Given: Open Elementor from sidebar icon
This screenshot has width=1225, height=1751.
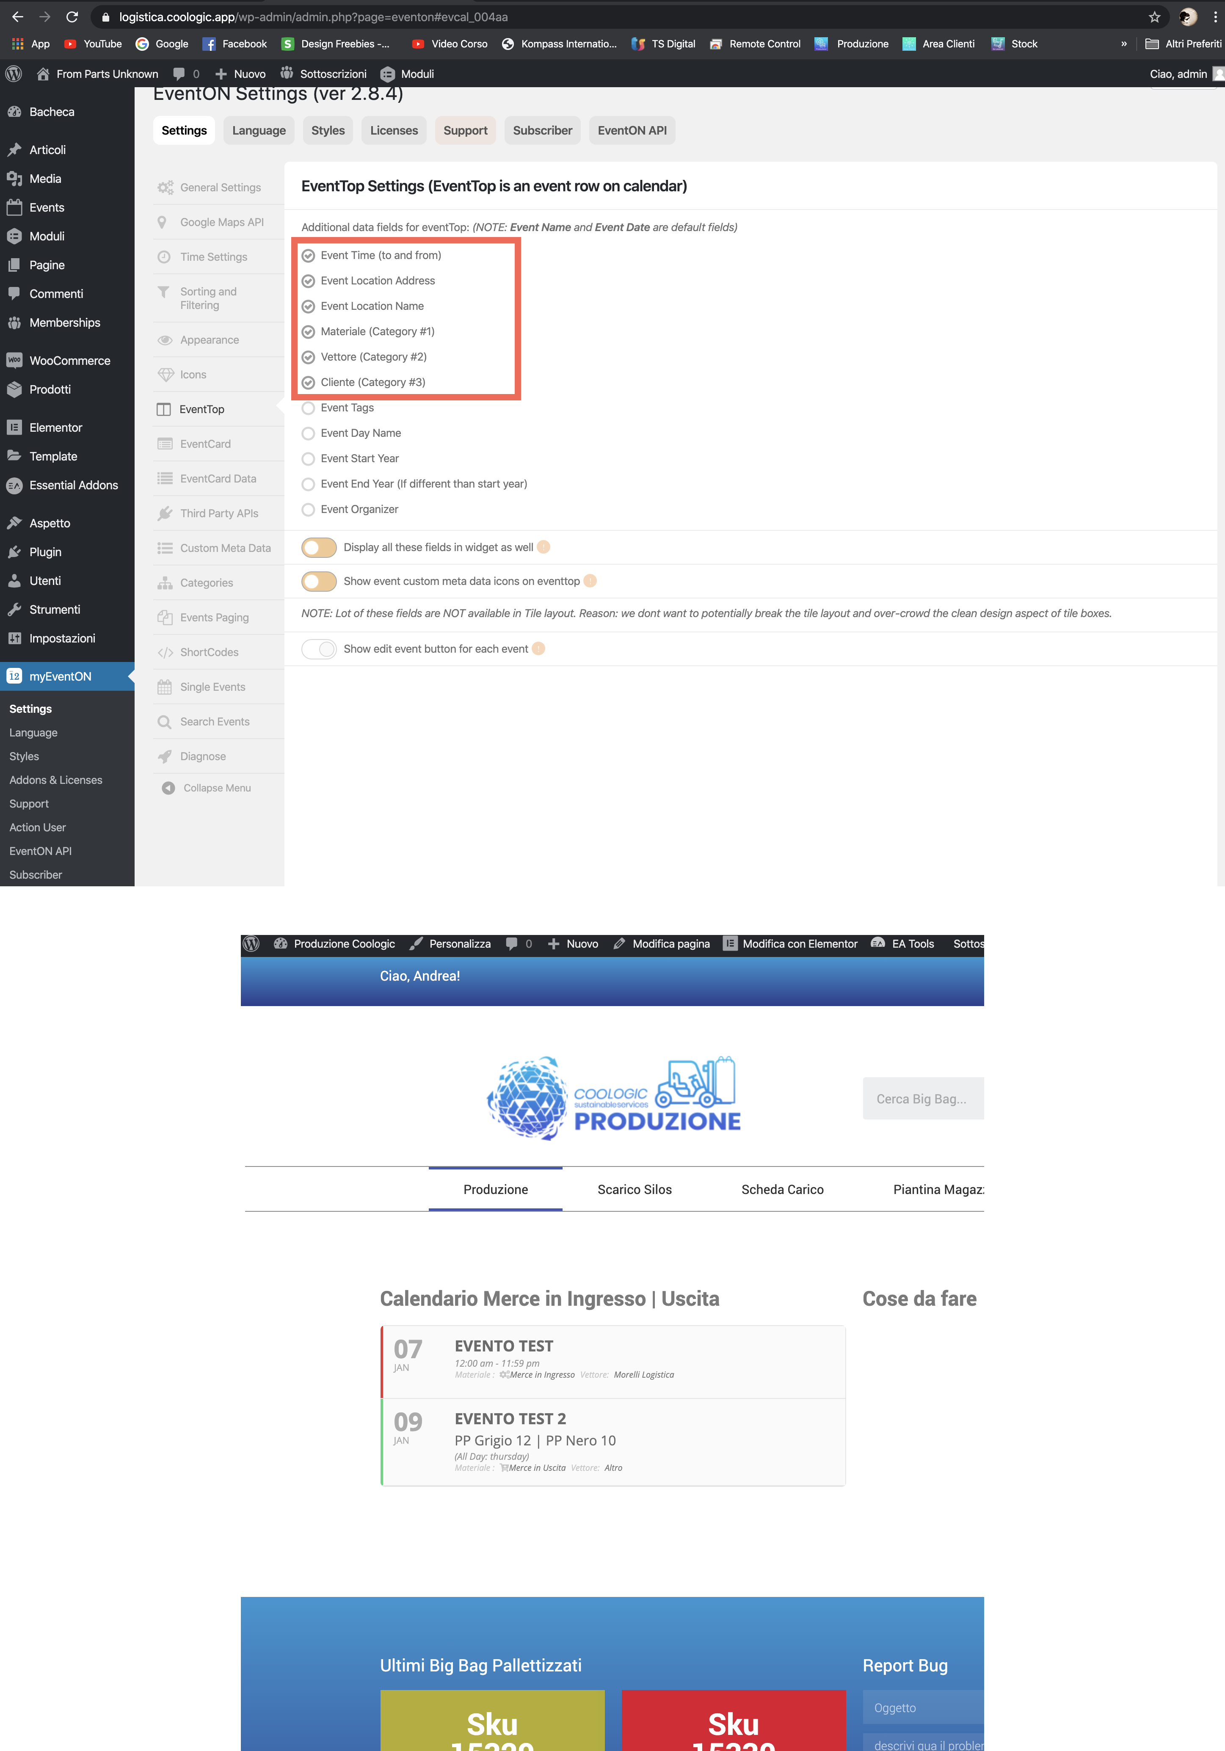Looking at the screenshot, I should pyautogui.click(x=14, y=428).
